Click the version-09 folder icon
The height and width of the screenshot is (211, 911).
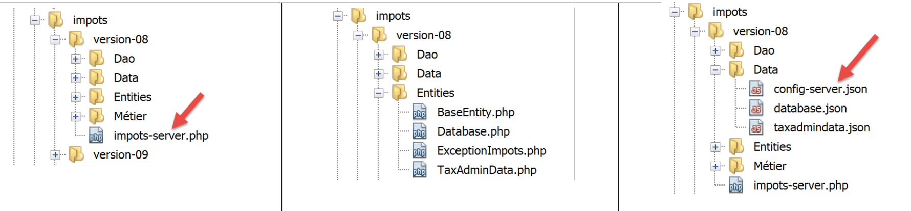pos(76,154)
